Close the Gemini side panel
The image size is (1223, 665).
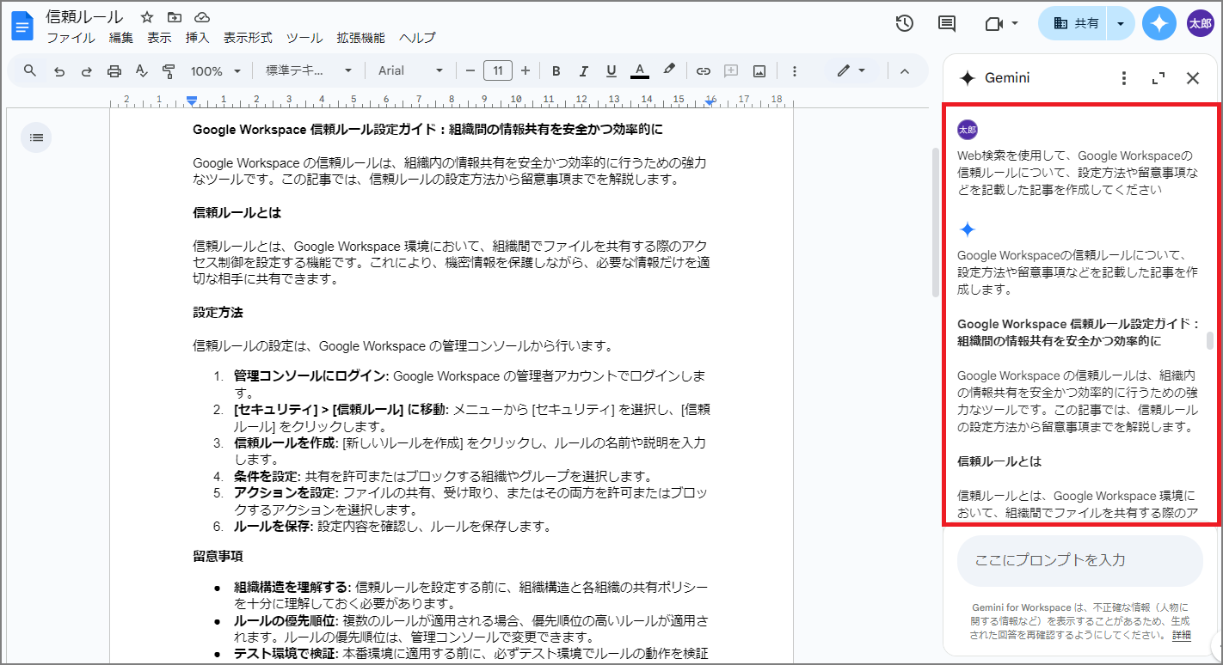click(x=1193, y=78)
